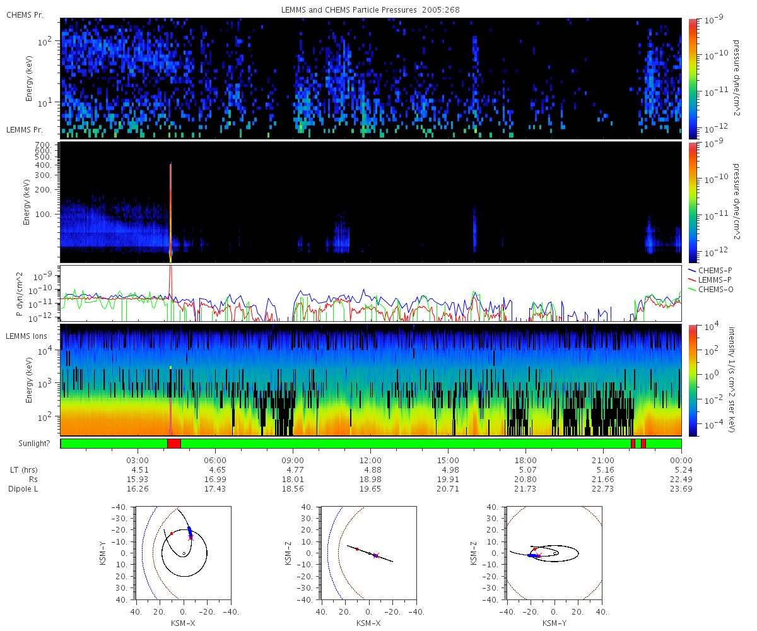
Task: Click the 'P dyn/cm^2' axis label
Action: [x=19, y=293]
